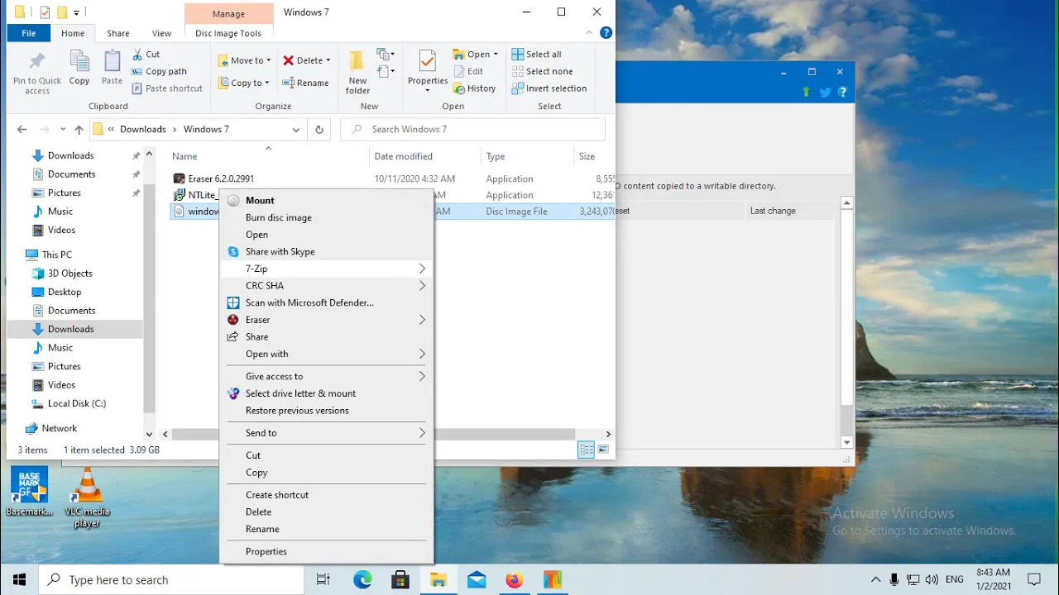This screenshot has width=1059, height=595.
Task: Open Microsoft Edge from taskbar
Action: (x=362, y=580)
